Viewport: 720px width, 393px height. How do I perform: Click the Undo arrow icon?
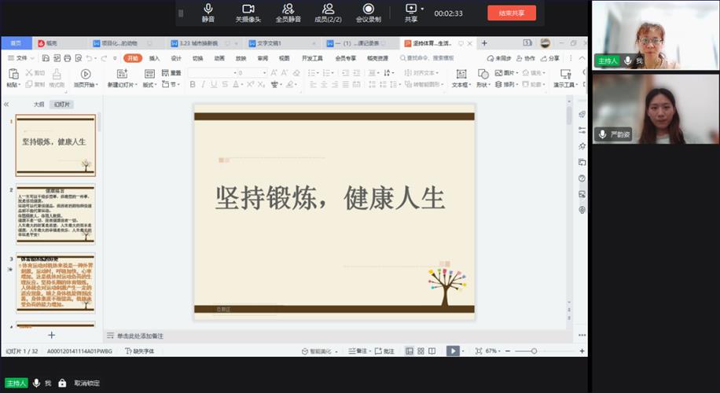[x=90, y=58]
